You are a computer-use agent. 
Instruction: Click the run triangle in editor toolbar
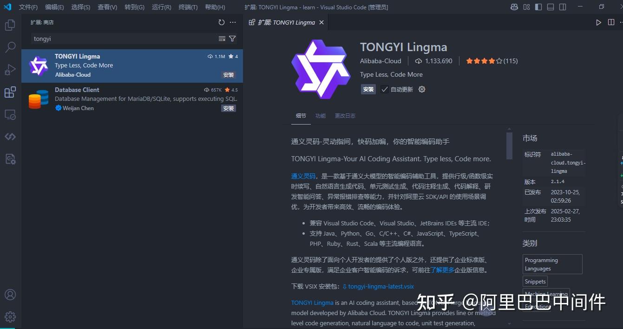pyautogui.click(x=599, y=22)
